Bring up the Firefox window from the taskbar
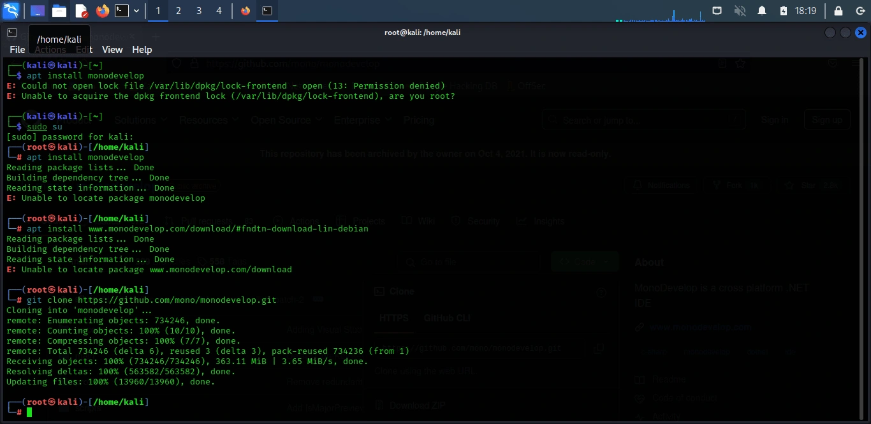Screen dimensions: 871x424 pyautogui.click(x=245, y=11)
